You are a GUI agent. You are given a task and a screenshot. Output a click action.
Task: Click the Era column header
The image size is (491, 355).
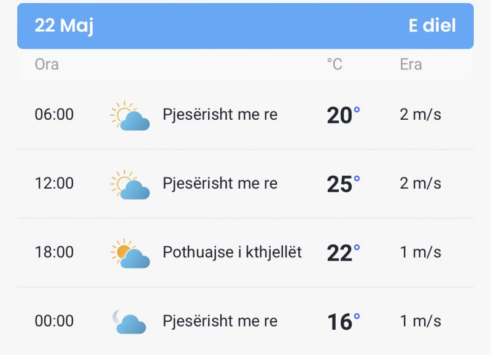(411, 64)
